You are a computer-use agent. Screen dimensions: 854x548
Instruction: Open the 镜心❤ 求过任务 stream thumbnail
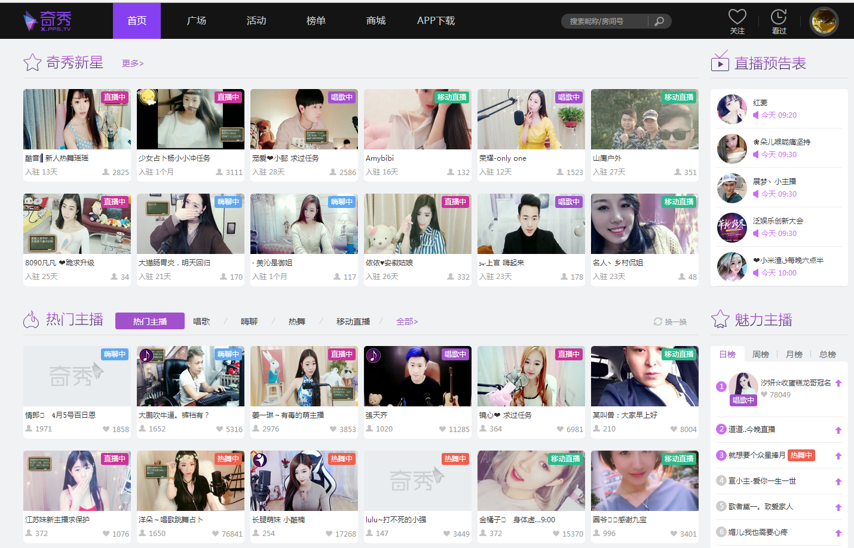(x=531, y=376)
